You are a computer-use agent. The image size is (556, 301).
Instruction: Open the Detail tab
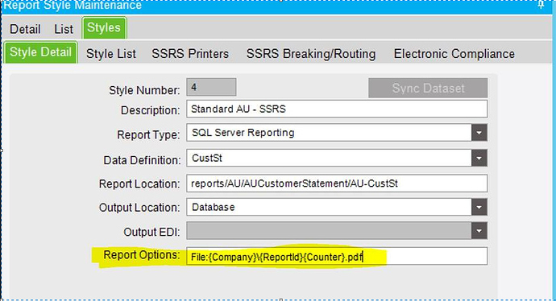point(25,29)
